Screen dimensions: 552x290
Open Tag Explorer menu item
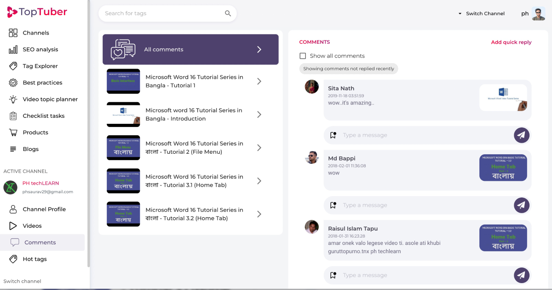40,66
